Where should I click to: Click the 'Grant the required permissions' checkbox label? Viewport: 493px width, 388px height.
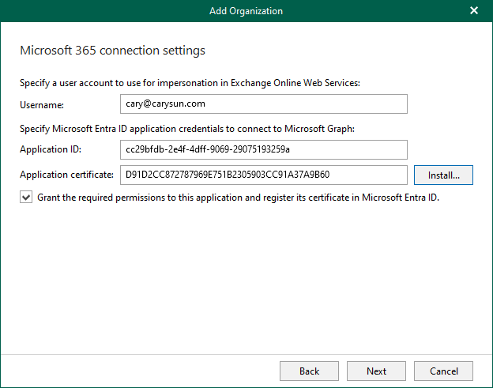(238, 198)
